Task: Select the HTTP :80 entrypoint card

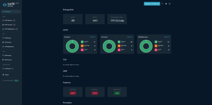Action: click(x=73, y=19)
